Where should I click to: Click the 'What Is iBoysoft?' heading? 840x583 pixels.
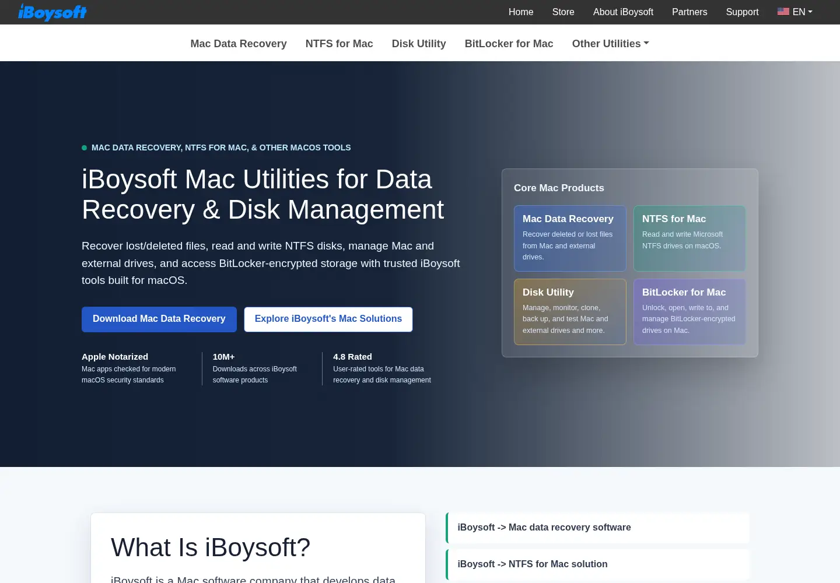tap(211, 547)
